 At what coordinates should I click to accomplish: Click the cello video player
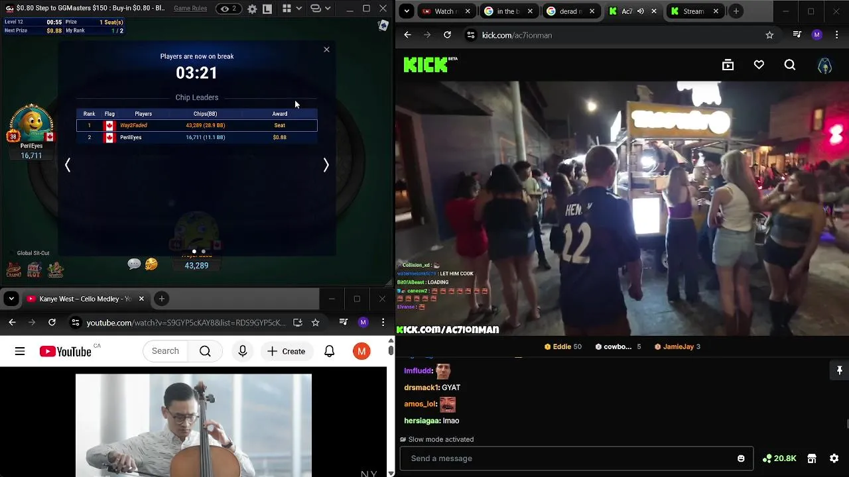pyautogui.click(x=194, y=425)
